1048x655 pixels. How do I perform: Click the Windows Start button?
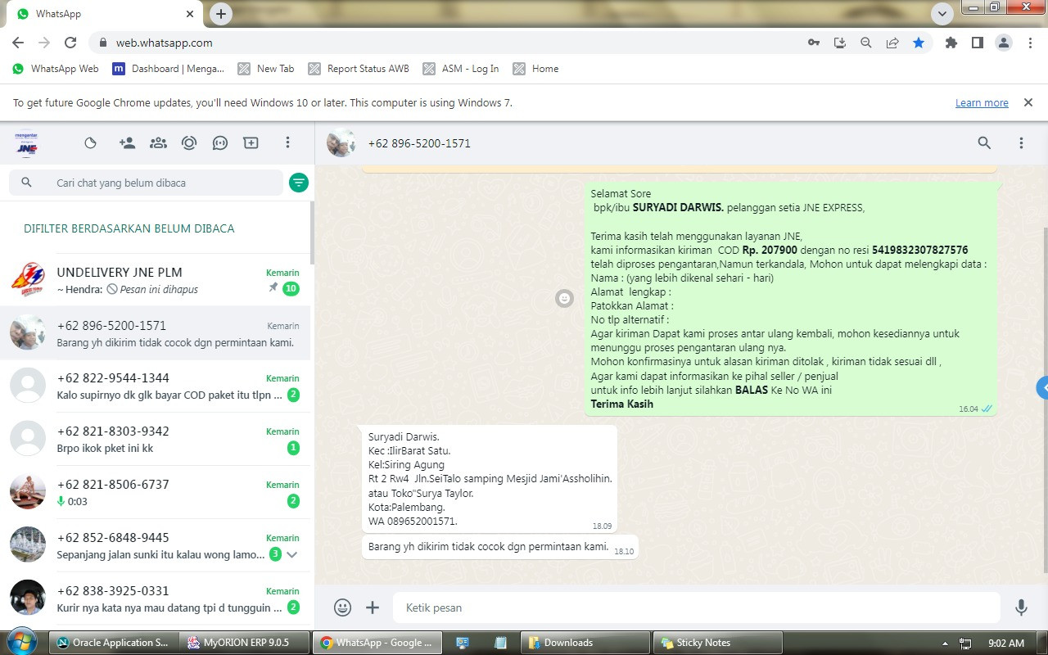point(21,642)
